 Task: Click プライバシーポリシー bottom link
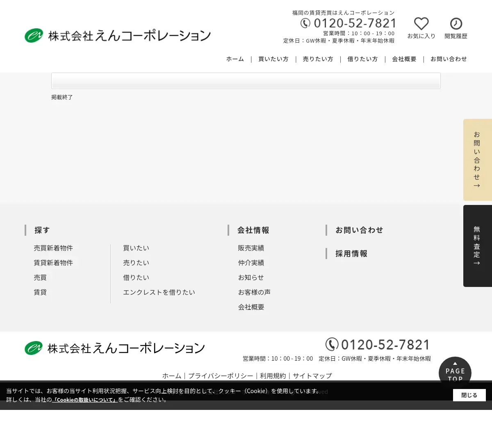pos(221,376)
